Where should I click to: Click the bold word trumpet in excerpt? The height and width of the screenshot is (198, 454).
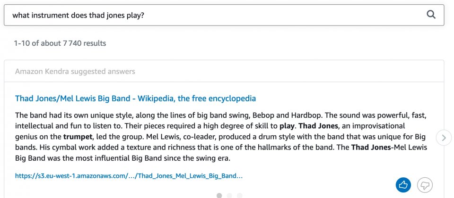pos(76,137)
